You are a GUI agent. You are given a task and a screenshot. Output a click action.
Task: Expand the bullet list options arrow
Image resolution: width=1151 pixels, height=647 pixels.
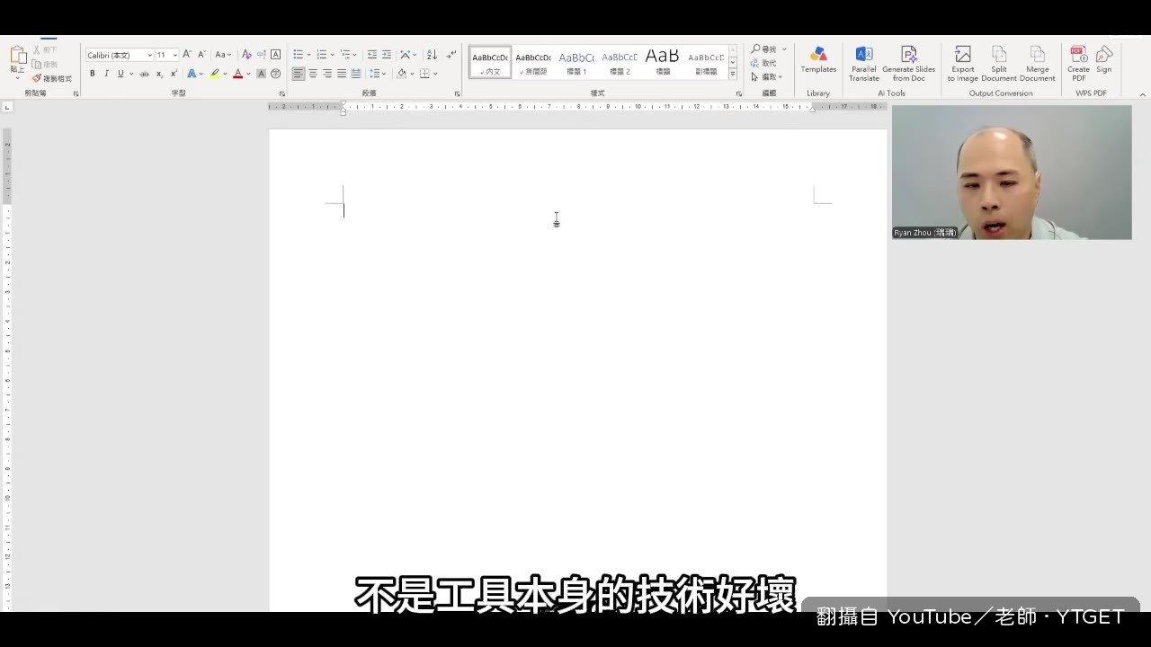pyautogui.click(x=308, y=55)
